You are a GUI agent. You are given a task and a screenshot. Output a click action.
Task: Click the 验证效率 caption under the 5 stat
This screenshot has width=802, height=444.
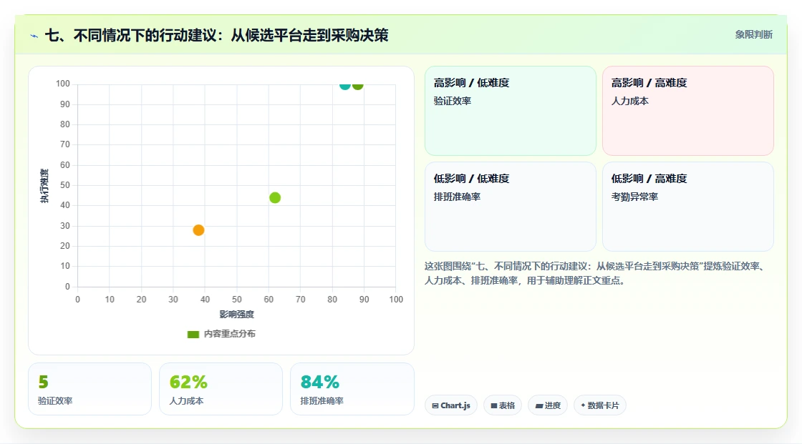(x=54, y=401)
